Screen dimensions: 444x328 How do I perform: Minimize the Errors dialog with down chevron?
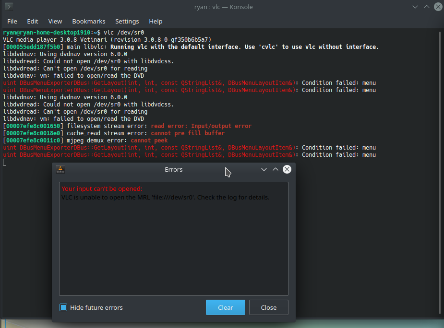pyautogui.click(x=264, y=169)
